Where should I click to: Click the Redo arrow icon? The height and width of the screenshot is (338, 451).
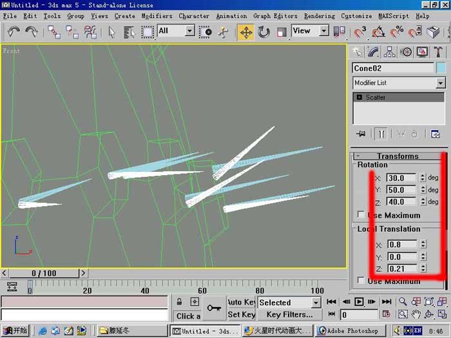31,32
